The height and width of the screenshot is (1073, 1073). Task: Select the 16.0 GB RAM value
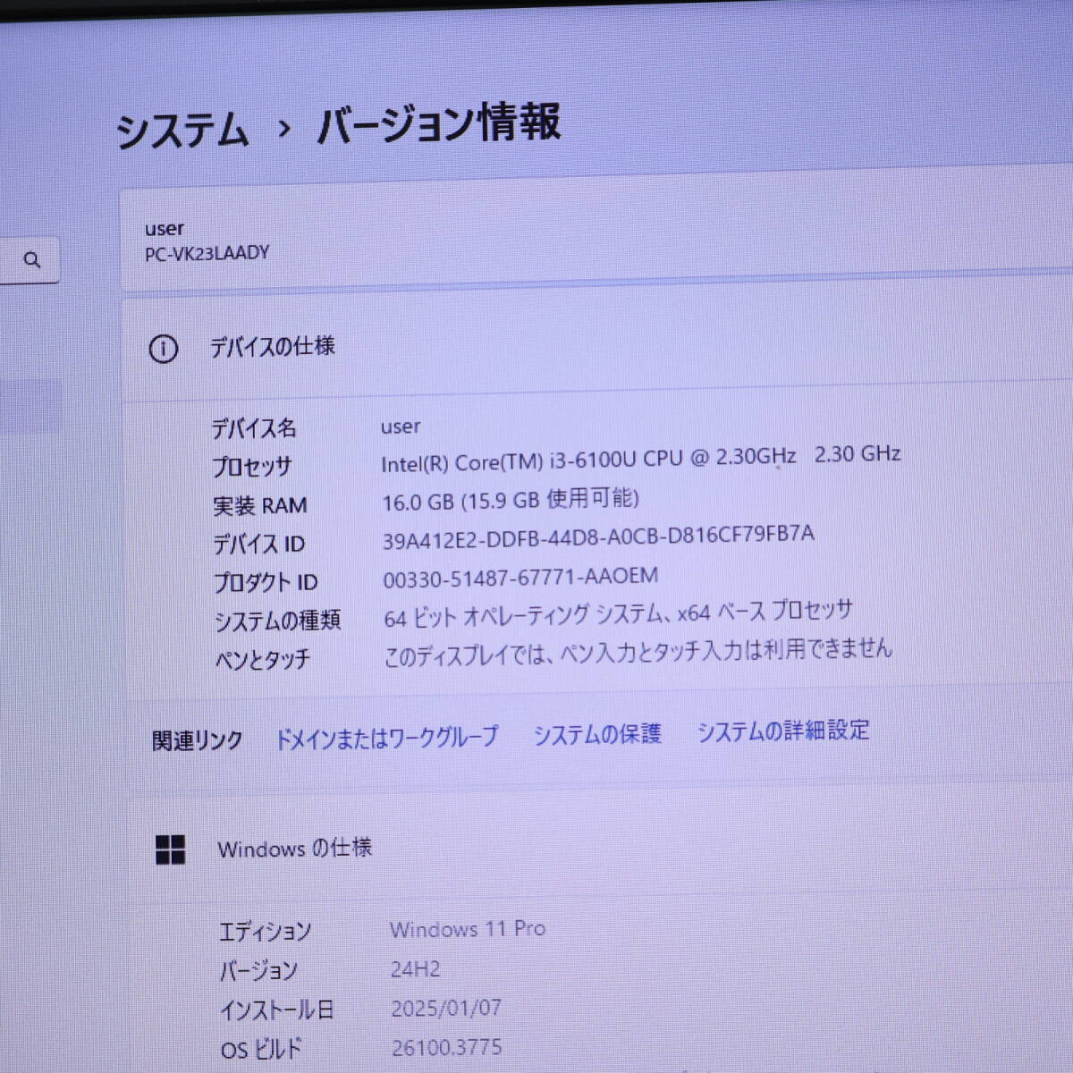click(x=511, y=499)
